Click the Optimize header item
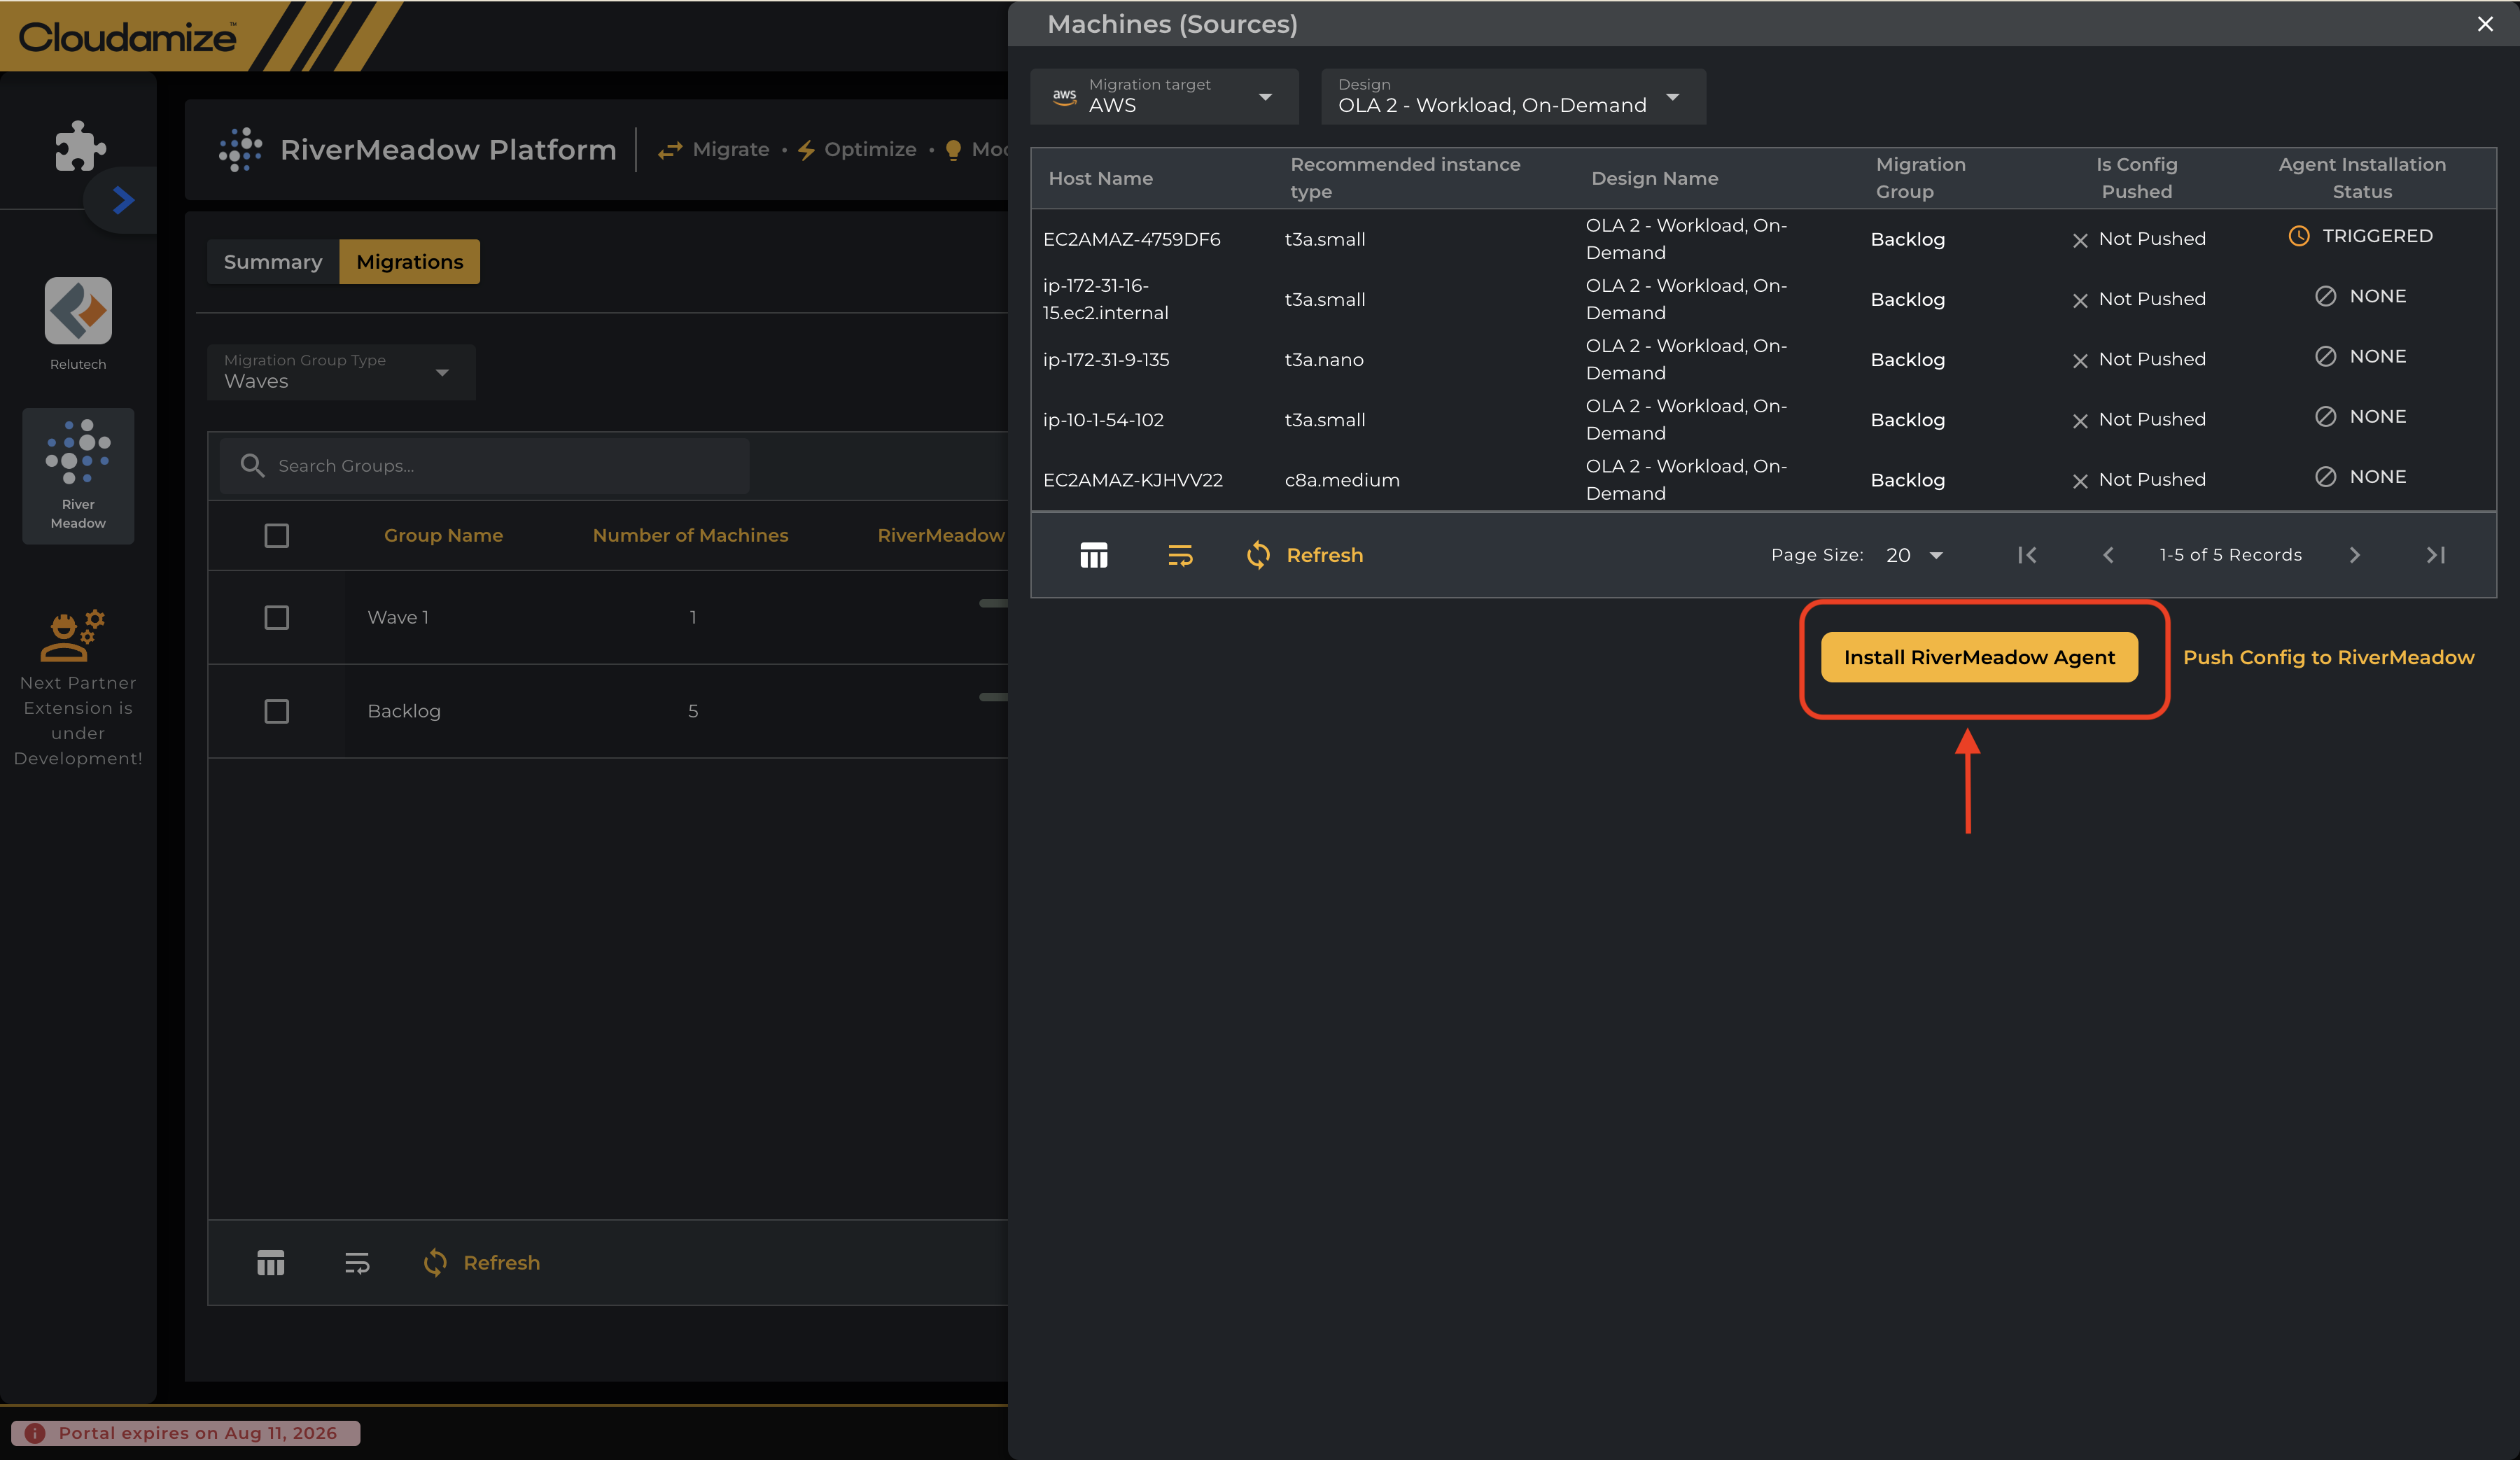The image size is (2520, 1460). (857, 149)
